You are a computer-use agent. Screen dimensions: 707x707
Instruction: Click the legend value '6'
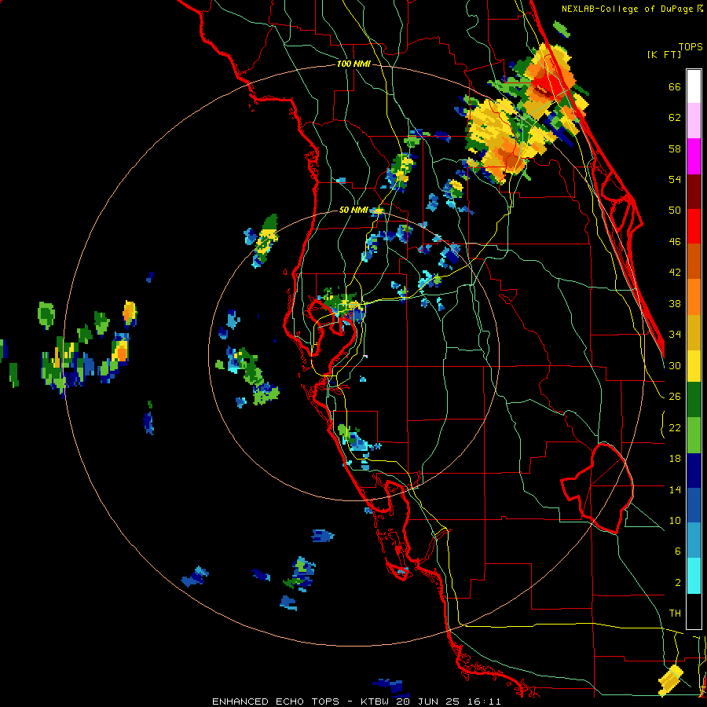click(x=678, y=551)
